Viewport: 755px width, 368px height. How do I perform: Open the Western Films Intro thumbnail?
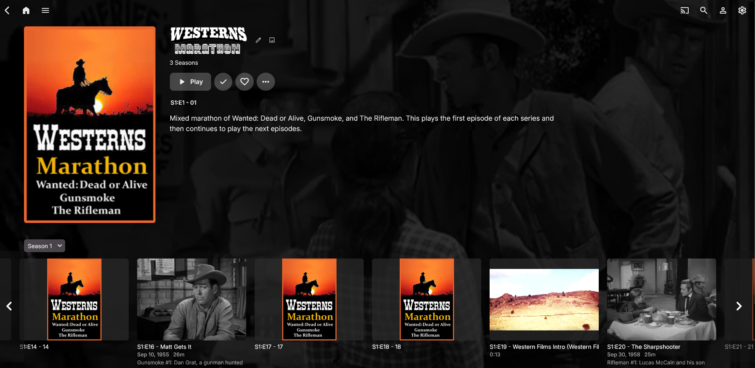click(x=544, y=299)
